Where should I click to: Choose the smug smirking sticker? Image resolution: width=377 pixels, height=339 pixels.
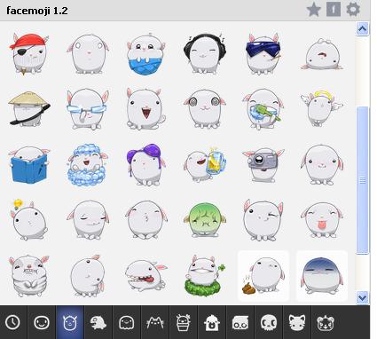coord(88,219)
